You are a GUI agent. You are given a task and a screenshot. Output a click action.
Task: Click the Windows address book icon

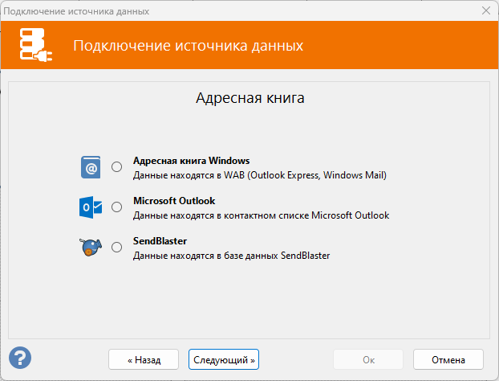tap(91, 167)
